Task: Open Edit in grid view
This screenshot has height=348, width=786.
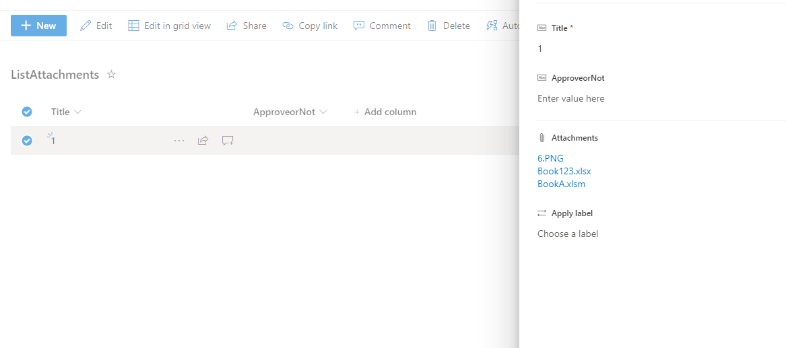Action: tap(169, 26)
